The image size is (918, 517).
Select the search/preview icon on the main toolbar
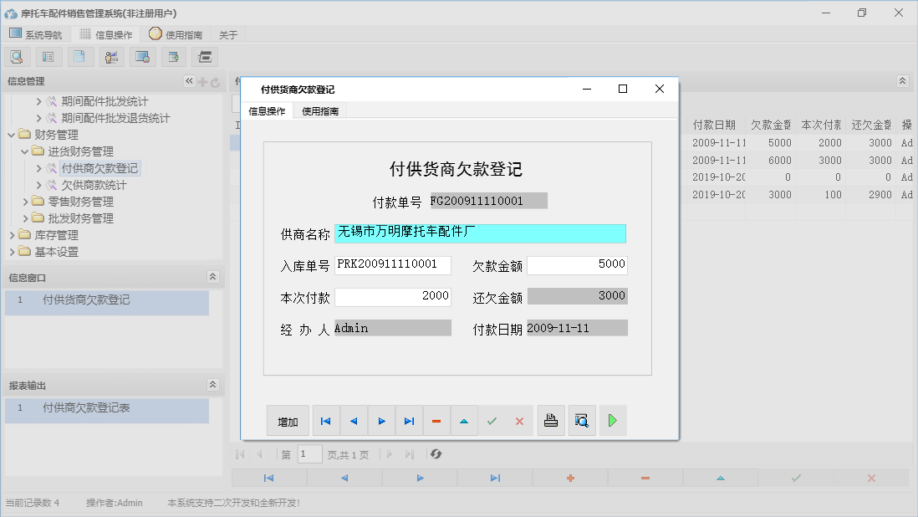[17, 56]
